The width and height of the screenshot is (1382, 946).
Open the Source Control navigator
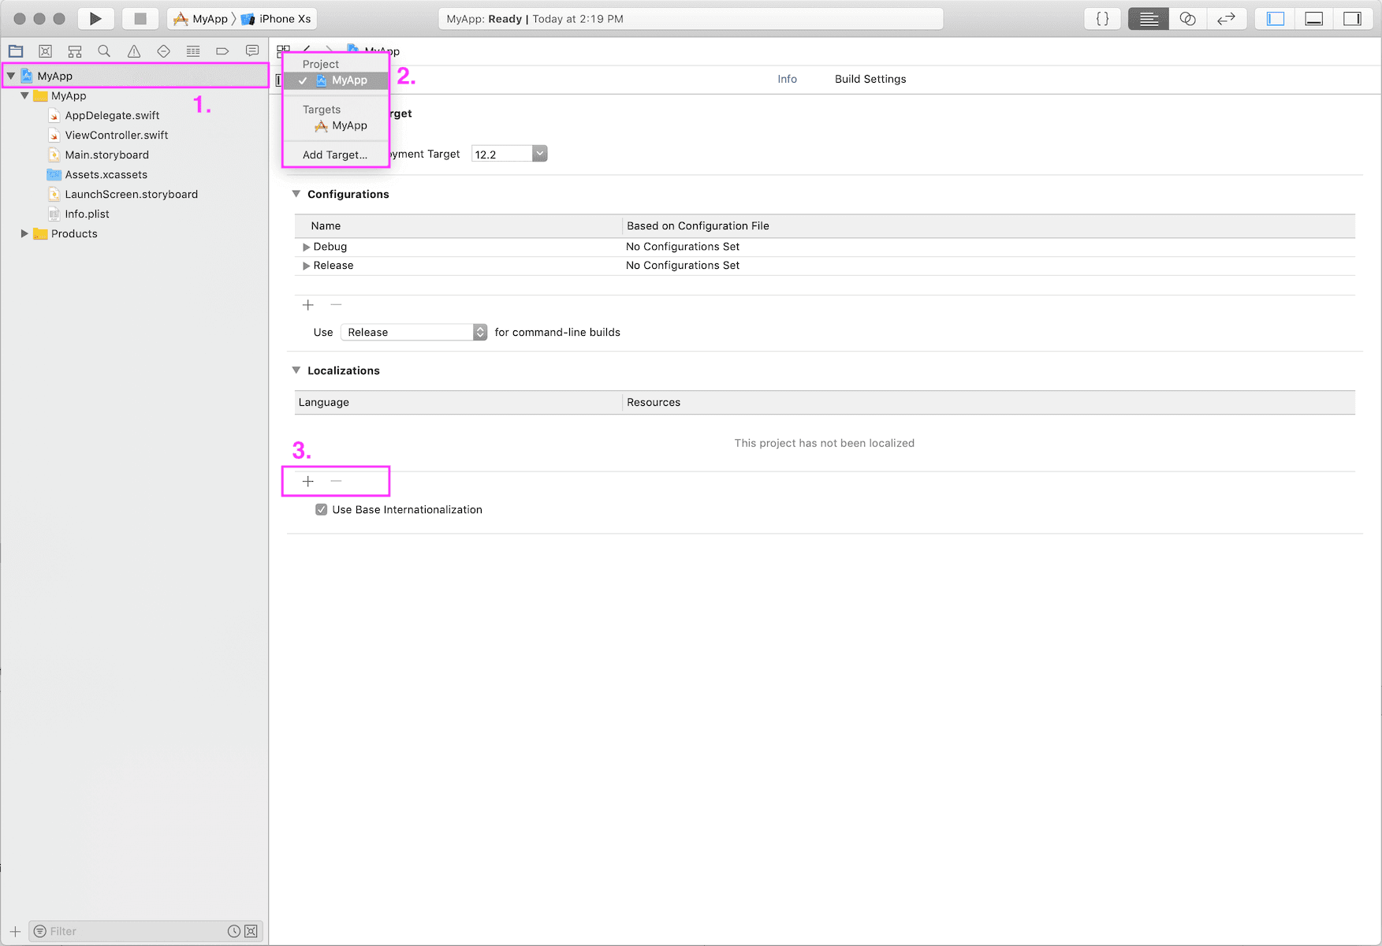point(46,51)
